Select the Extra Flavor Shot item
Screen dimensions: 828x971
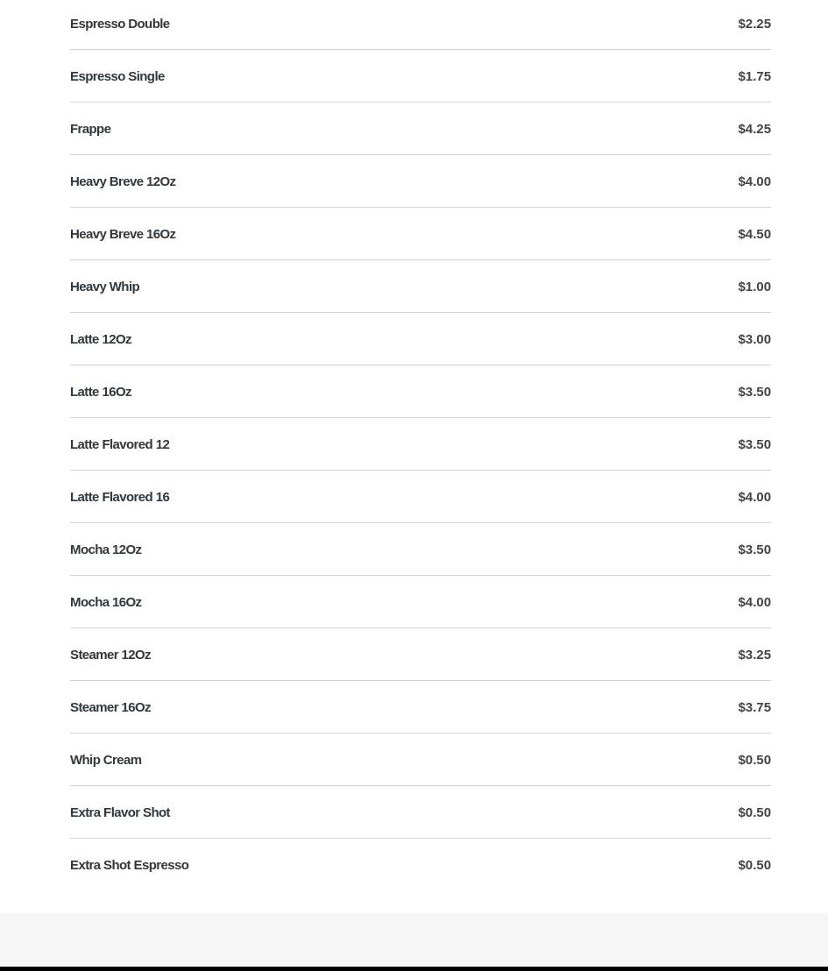(120, 812)
